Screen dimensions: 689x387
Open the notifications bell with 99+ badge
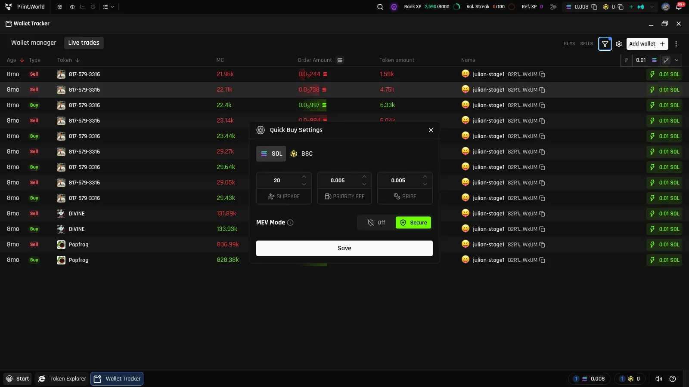(x=679, y=7)
